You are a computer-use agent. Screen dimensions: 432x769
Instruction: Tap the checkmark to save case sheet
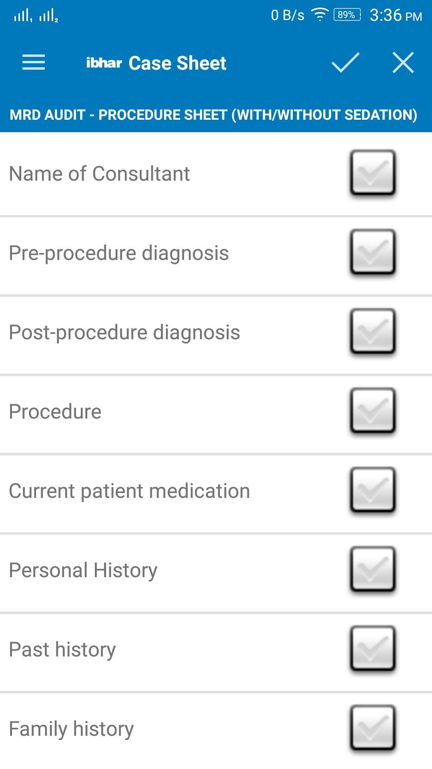click(x=345, y=62)
